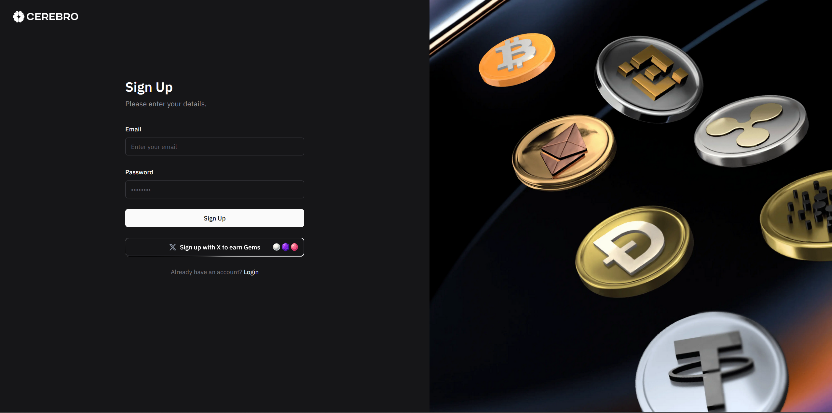Image resolution: width=832 pixels, height=413 pixels.
Task: Click the CEREBRO wordmark in header
Action: (x=52, y=17)
